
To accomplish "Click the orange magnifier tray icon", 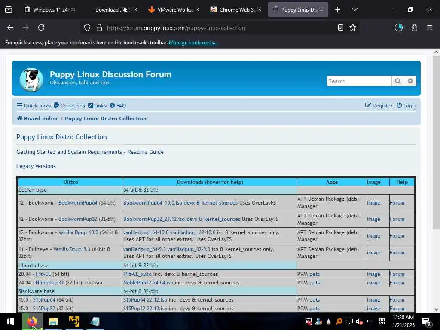I will [339, 321].
